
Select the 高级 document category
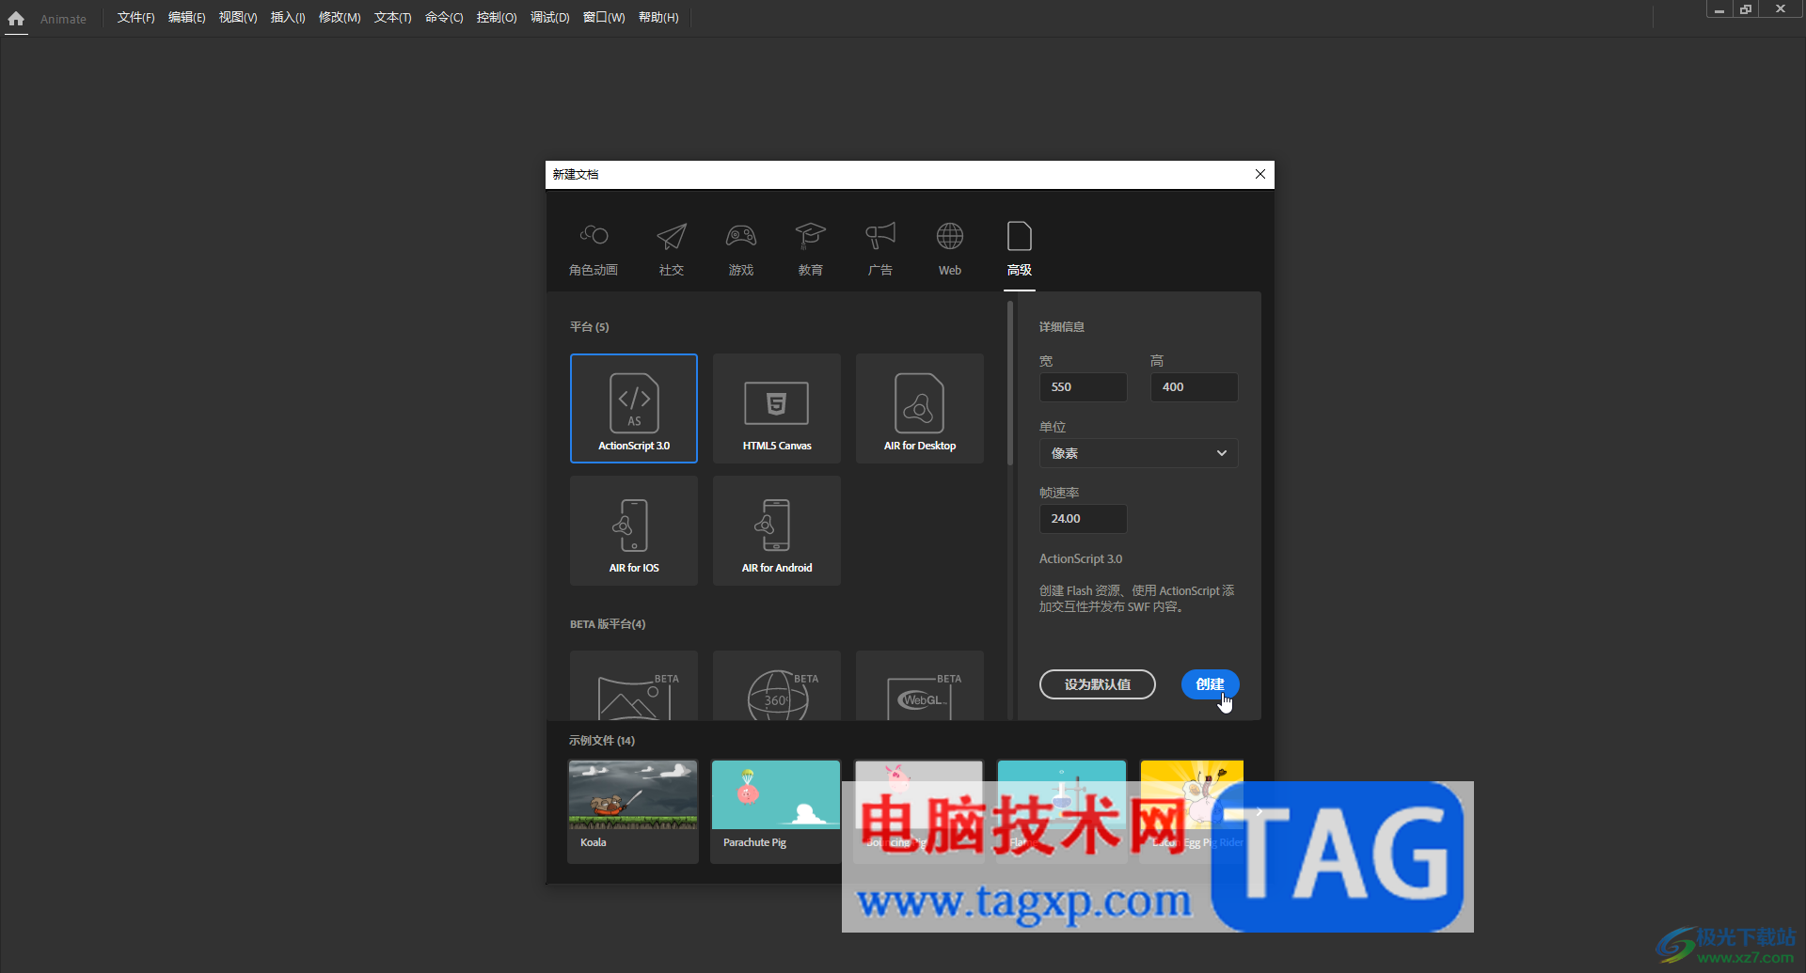1020,248
